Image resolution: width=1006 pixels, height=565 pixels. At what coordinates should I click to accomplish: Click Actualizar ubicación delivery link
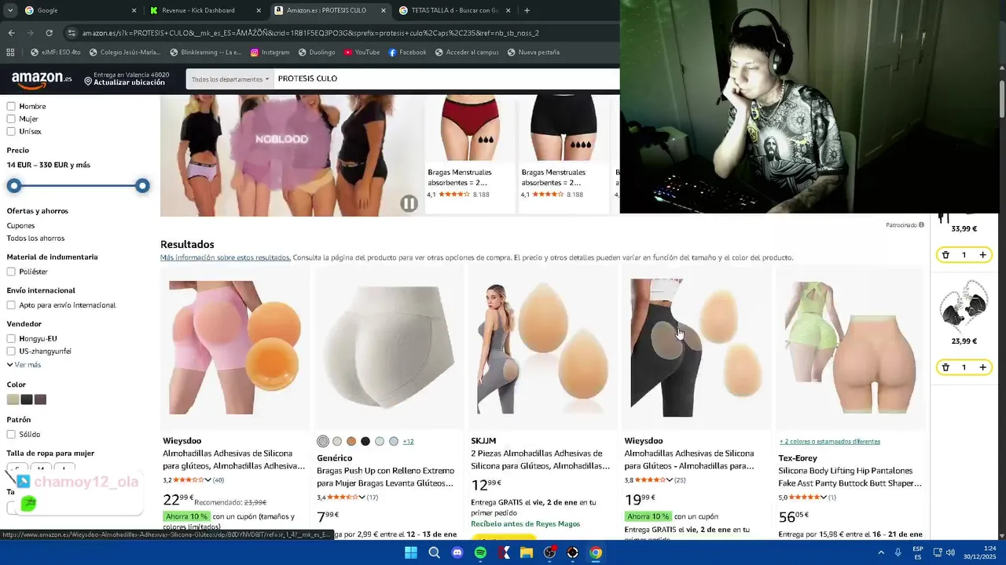pyautogui.click(x=130, y=82)
